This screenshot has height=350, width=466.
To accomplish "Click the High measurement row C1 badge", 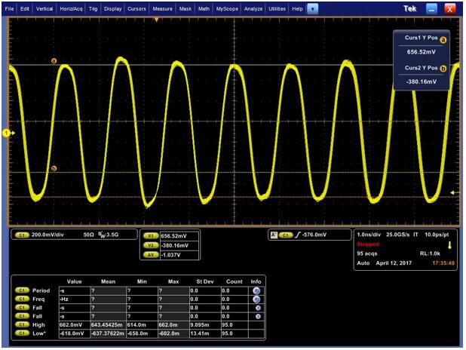I will [22, 325].
